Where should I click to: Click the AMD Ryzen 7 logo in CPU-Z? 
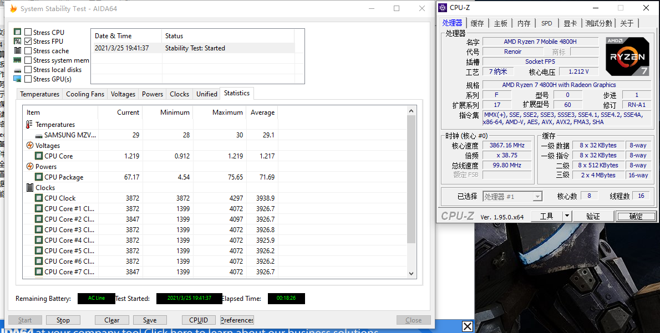click(x=627, y=56)
